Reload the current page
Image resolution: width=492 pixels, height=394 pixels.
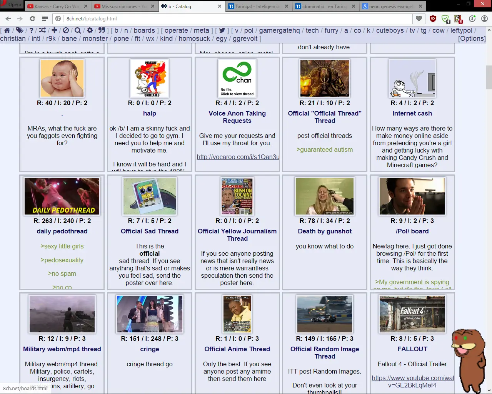coord(32,18)
